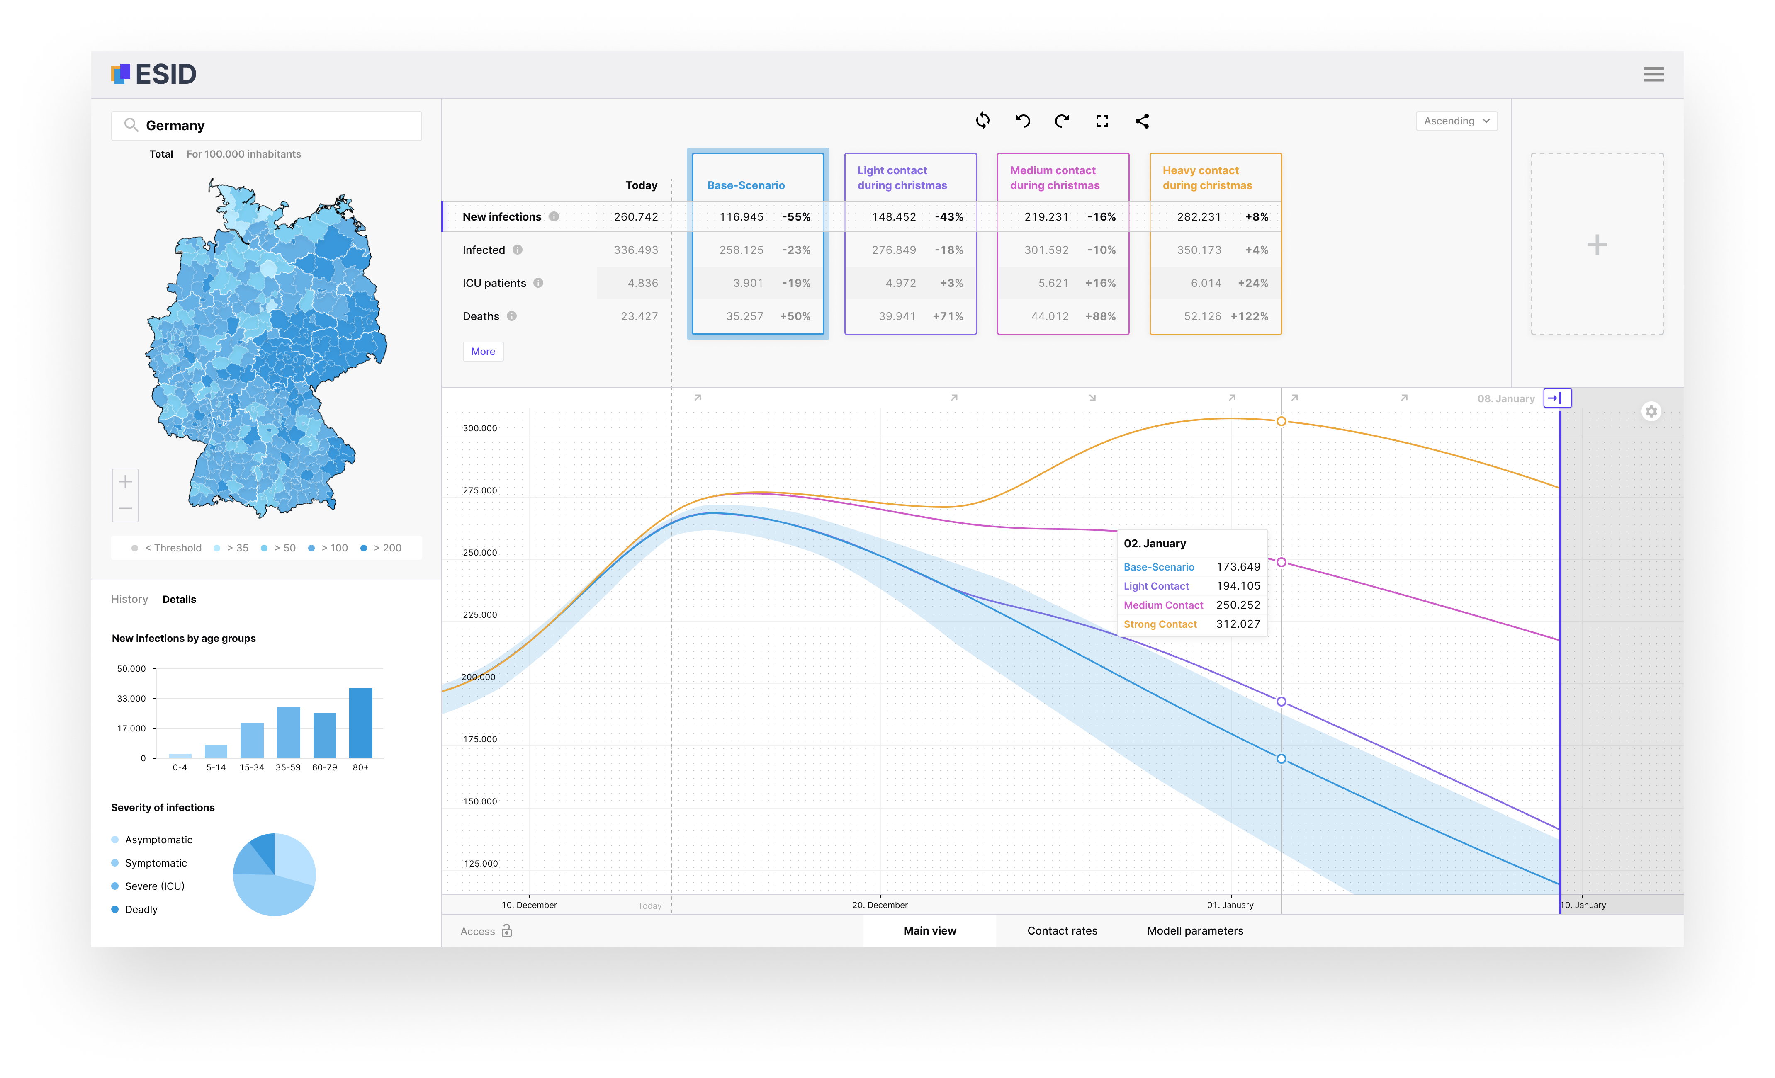The width and height of the screenshot is (1775, 1078).
Task: Expand rows with the More button
Action: pyautogui.click(x=483, y=352)
